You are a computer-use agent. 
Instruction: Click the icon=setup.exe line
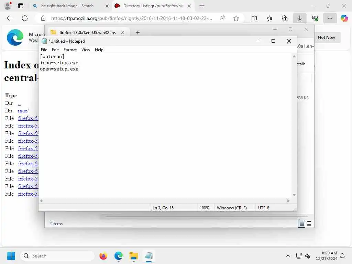click(x=59, y=63)
